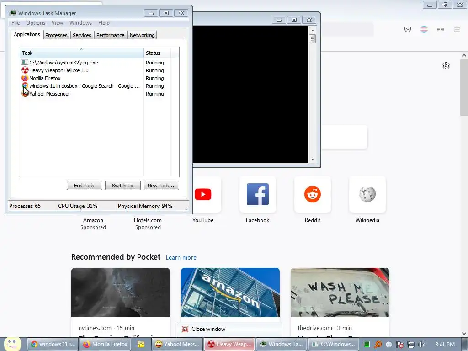Open the Reddit shortcut tile

coord(313,194)
